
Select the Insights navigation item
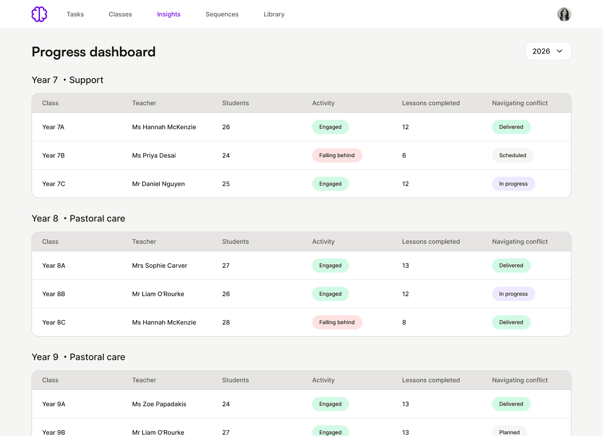click(x=169, y=14)
